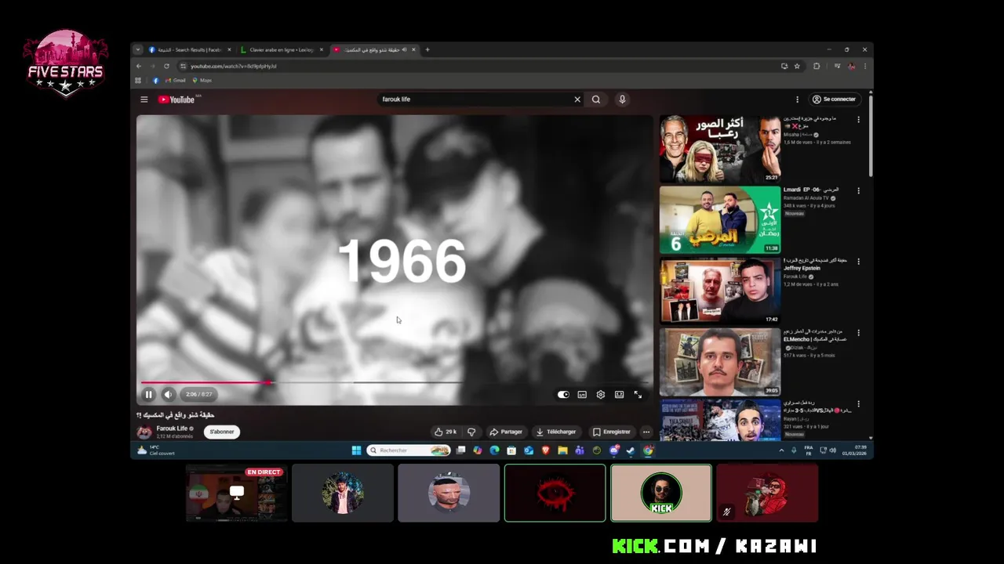Viewport: 1004px width, 564px height.
Task: Open options menu for the Jeffrey Epstein video
Action: click(x=858, y=262)
